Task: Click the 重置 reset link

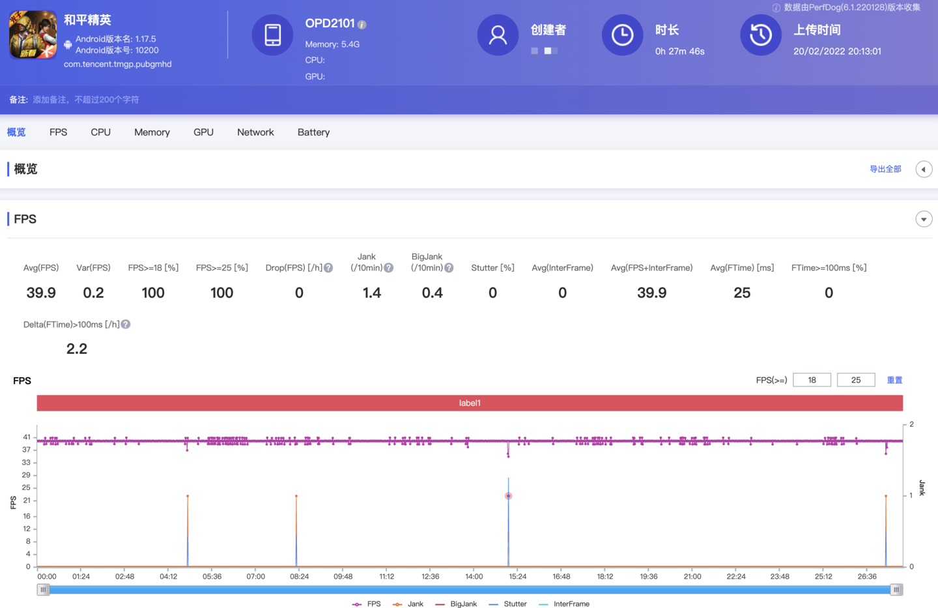Action: tap(894, 380)
